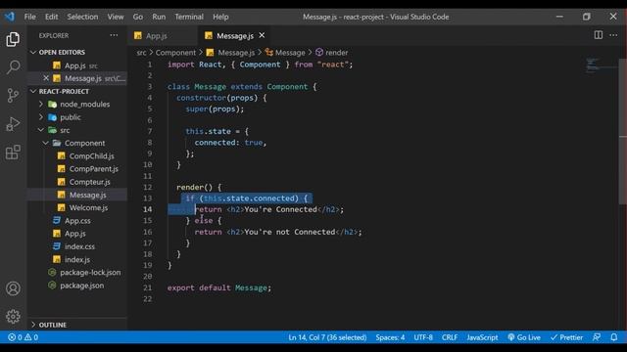Open the Search view in activity bar
Viewport: 627px width, 352px height.
coord(13,66)
